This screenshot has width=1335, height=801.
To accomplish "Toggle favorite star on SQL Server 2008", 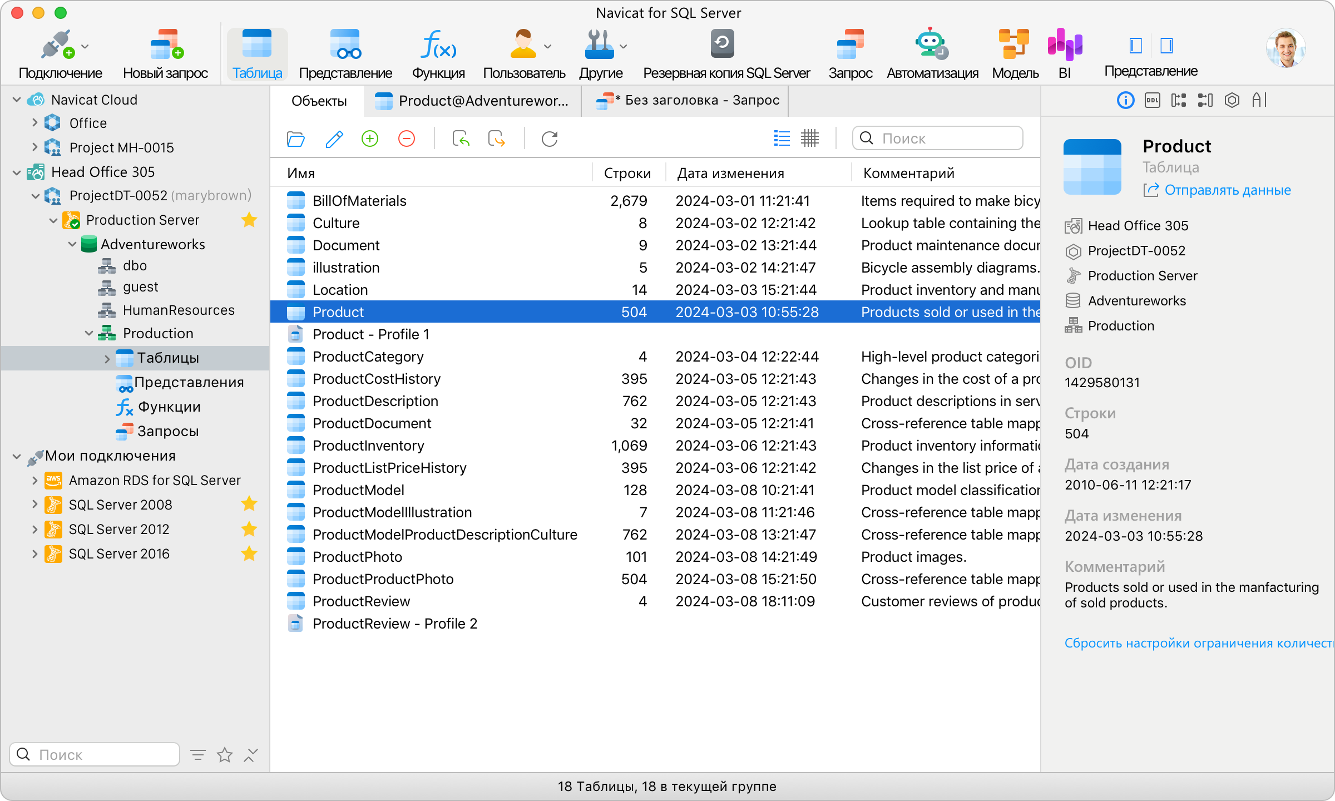I will [249, 504].
